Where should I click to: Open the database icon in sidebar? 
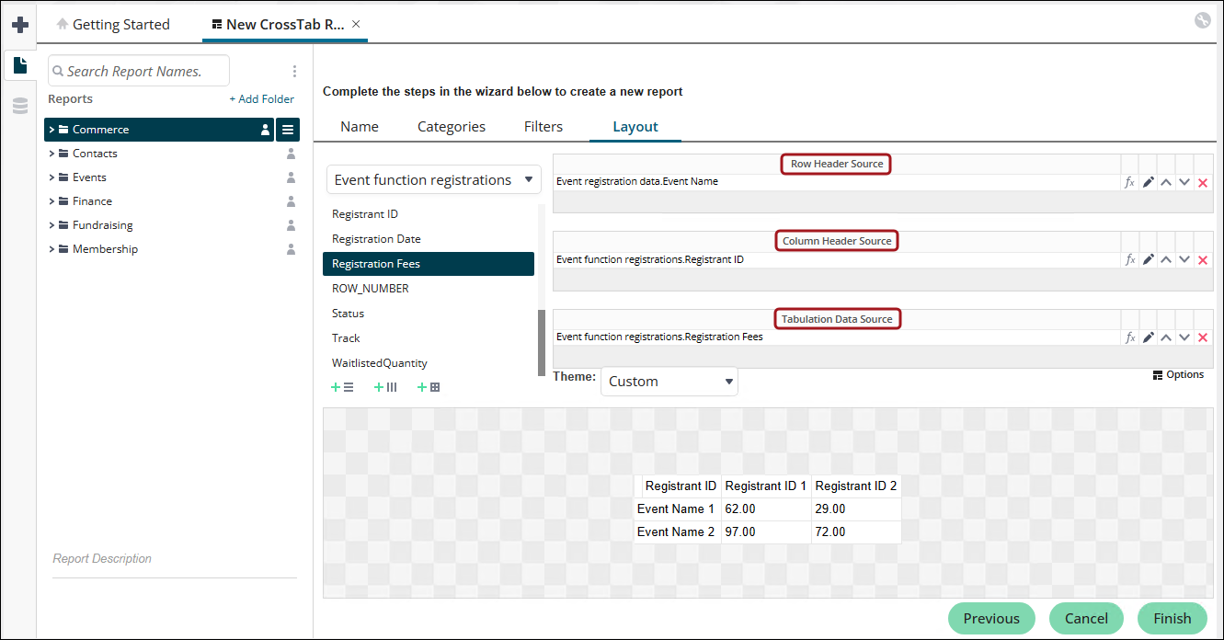[19, 107]
